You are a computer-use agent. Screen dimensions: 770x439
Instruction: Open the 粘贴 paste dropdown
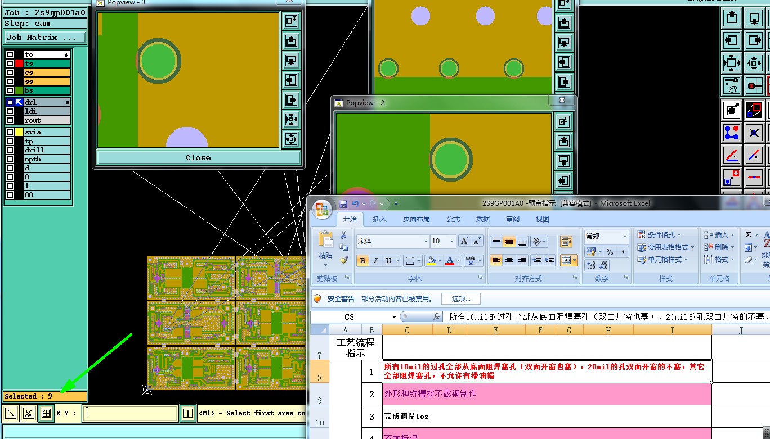pos(325,261)
